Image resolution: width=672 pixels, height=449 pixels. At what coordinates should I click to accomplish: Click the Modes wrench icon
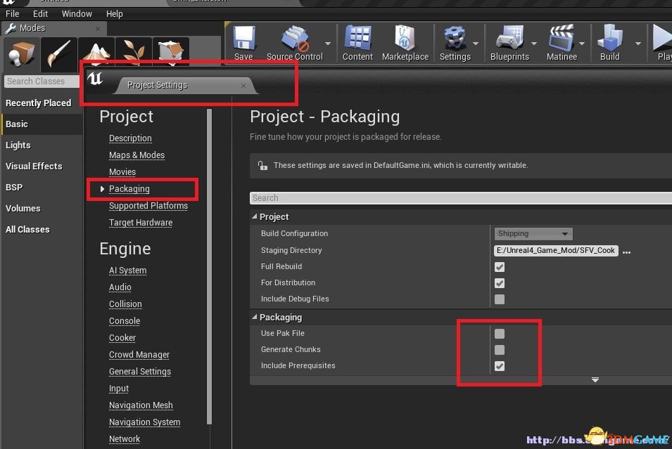tap(11, 28)
